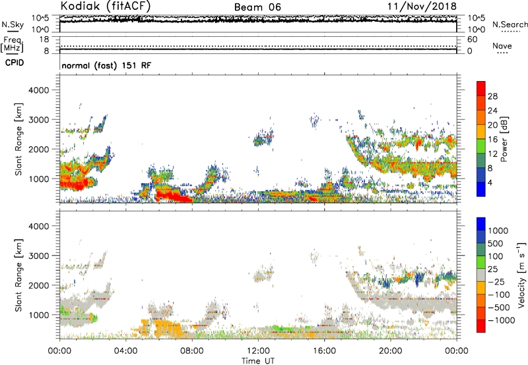Click the '4' tick on Power color bar
Screen dimensions: 528x365
pyautogui.click(x=490, y=182)
